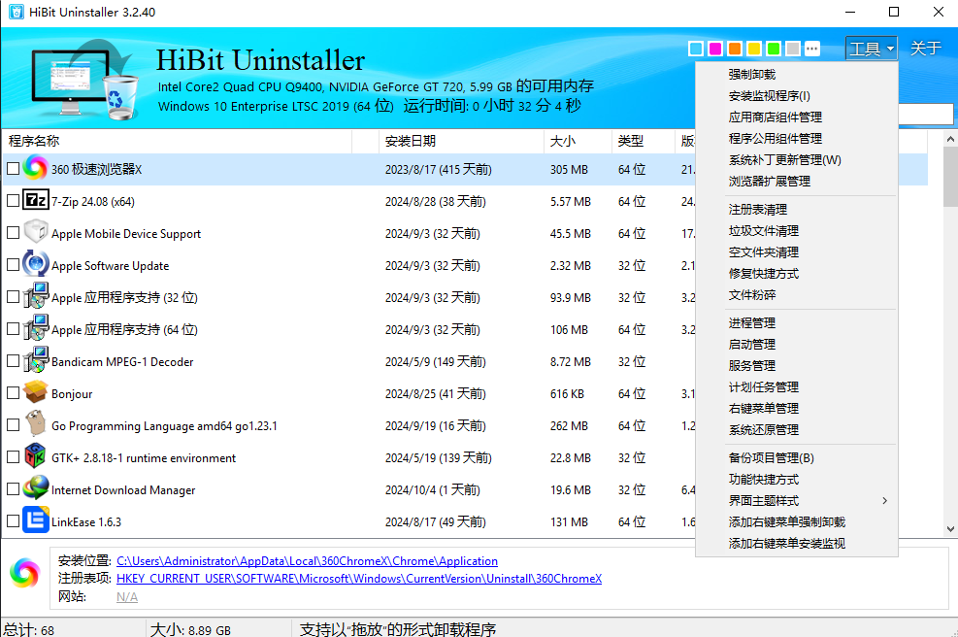Open the 关于 button

click(926, 49)
